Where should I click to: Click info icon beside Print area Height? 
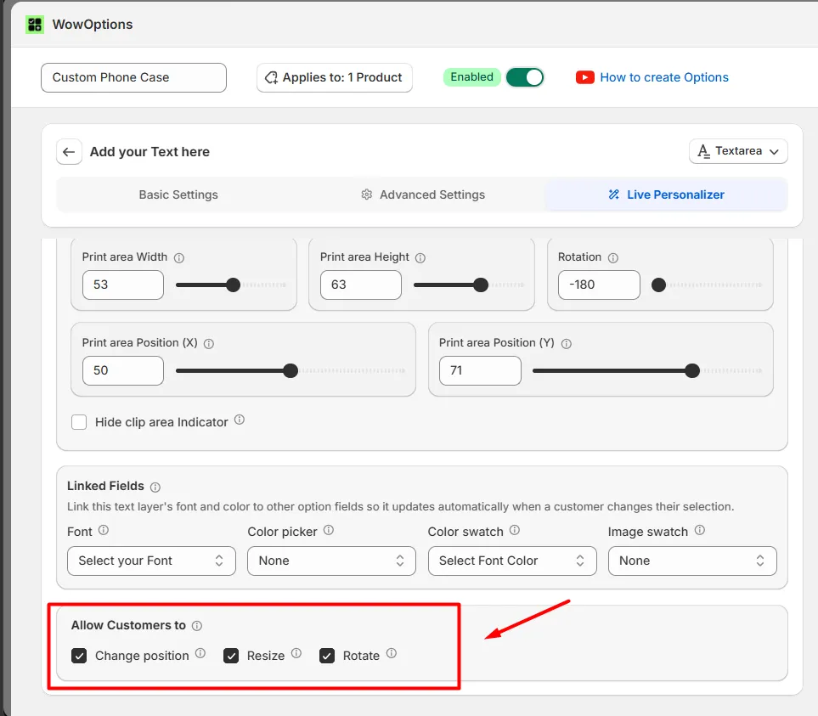(x=420, y=257)
